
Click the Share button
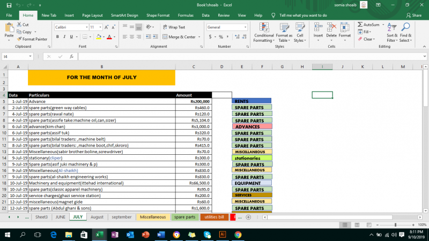[414, 16]
